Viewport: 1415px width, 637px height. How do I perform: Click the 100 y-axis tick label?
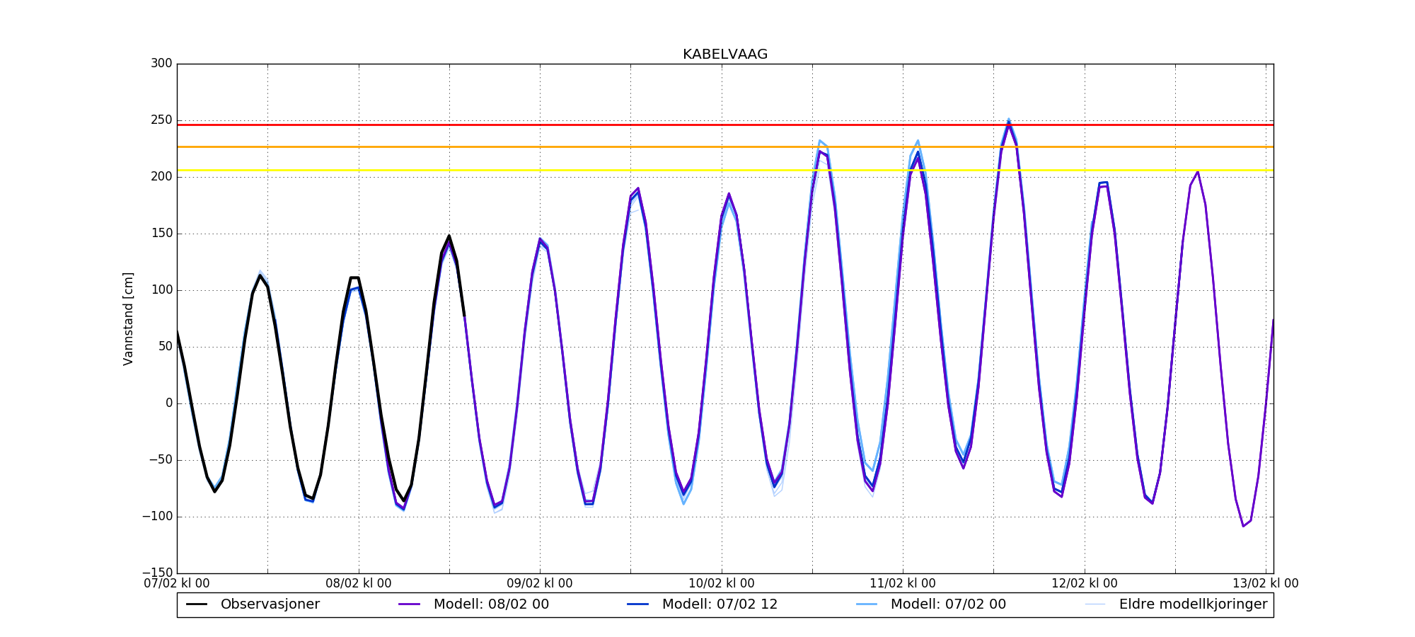(x=161, y=290)
